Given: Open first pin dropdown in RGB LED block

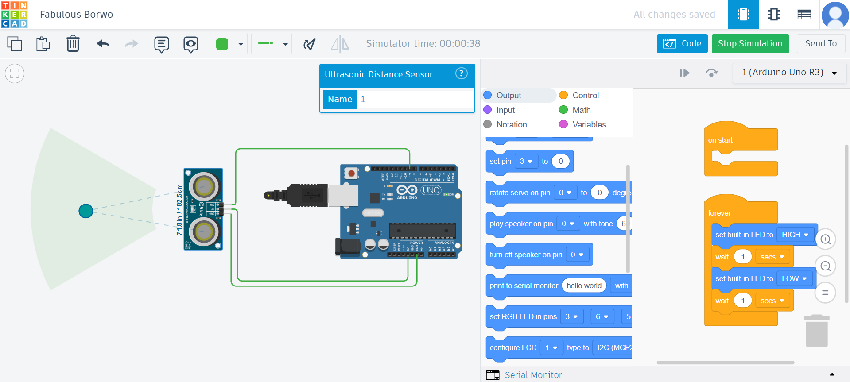Looking at the screenshot, I should 572,316.
